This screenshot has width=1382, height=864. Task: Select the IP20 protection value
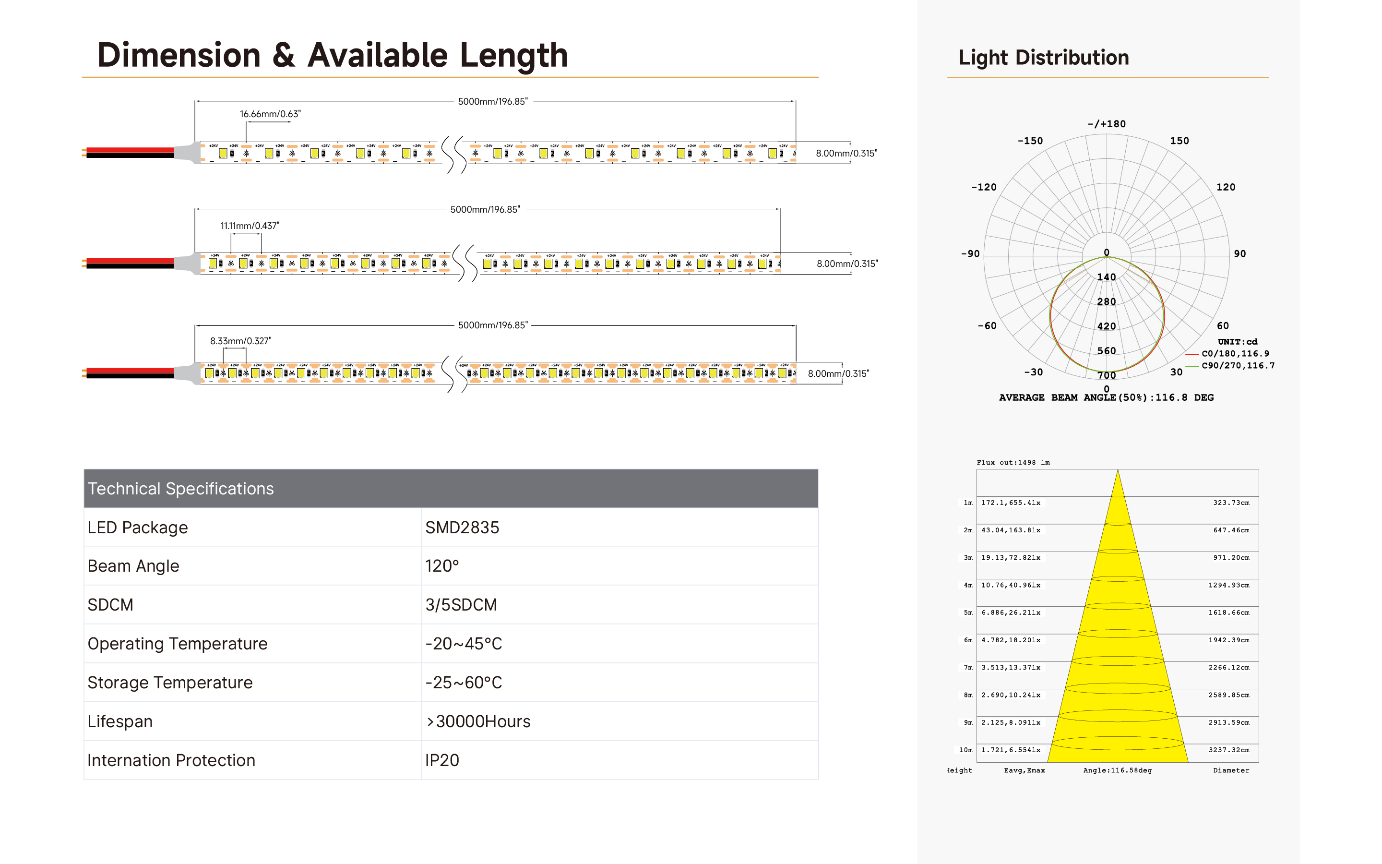441,760
